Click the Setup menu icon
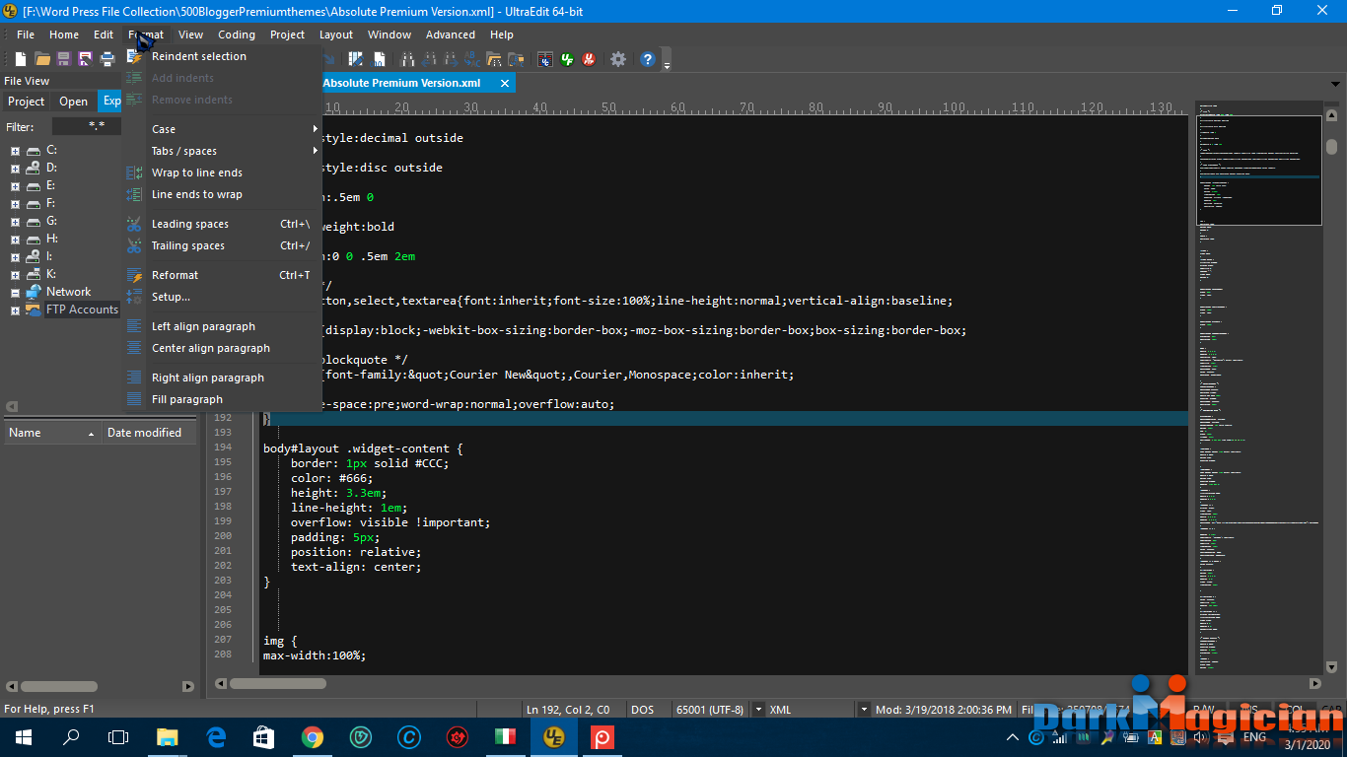The image size is (1347, 757). [134, 297]
